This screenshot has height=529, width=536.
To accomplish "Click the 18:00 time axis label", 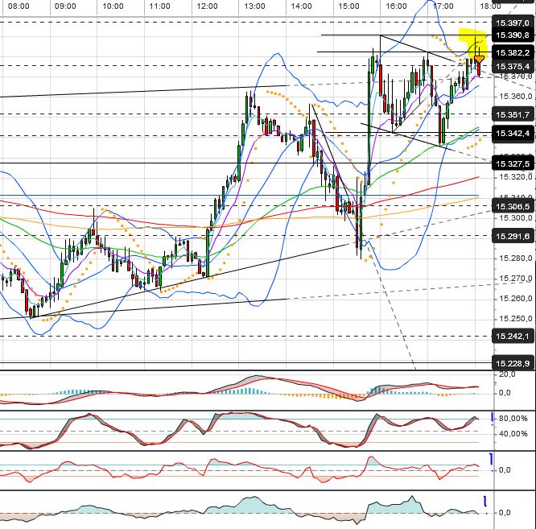I will click(490, 6).
